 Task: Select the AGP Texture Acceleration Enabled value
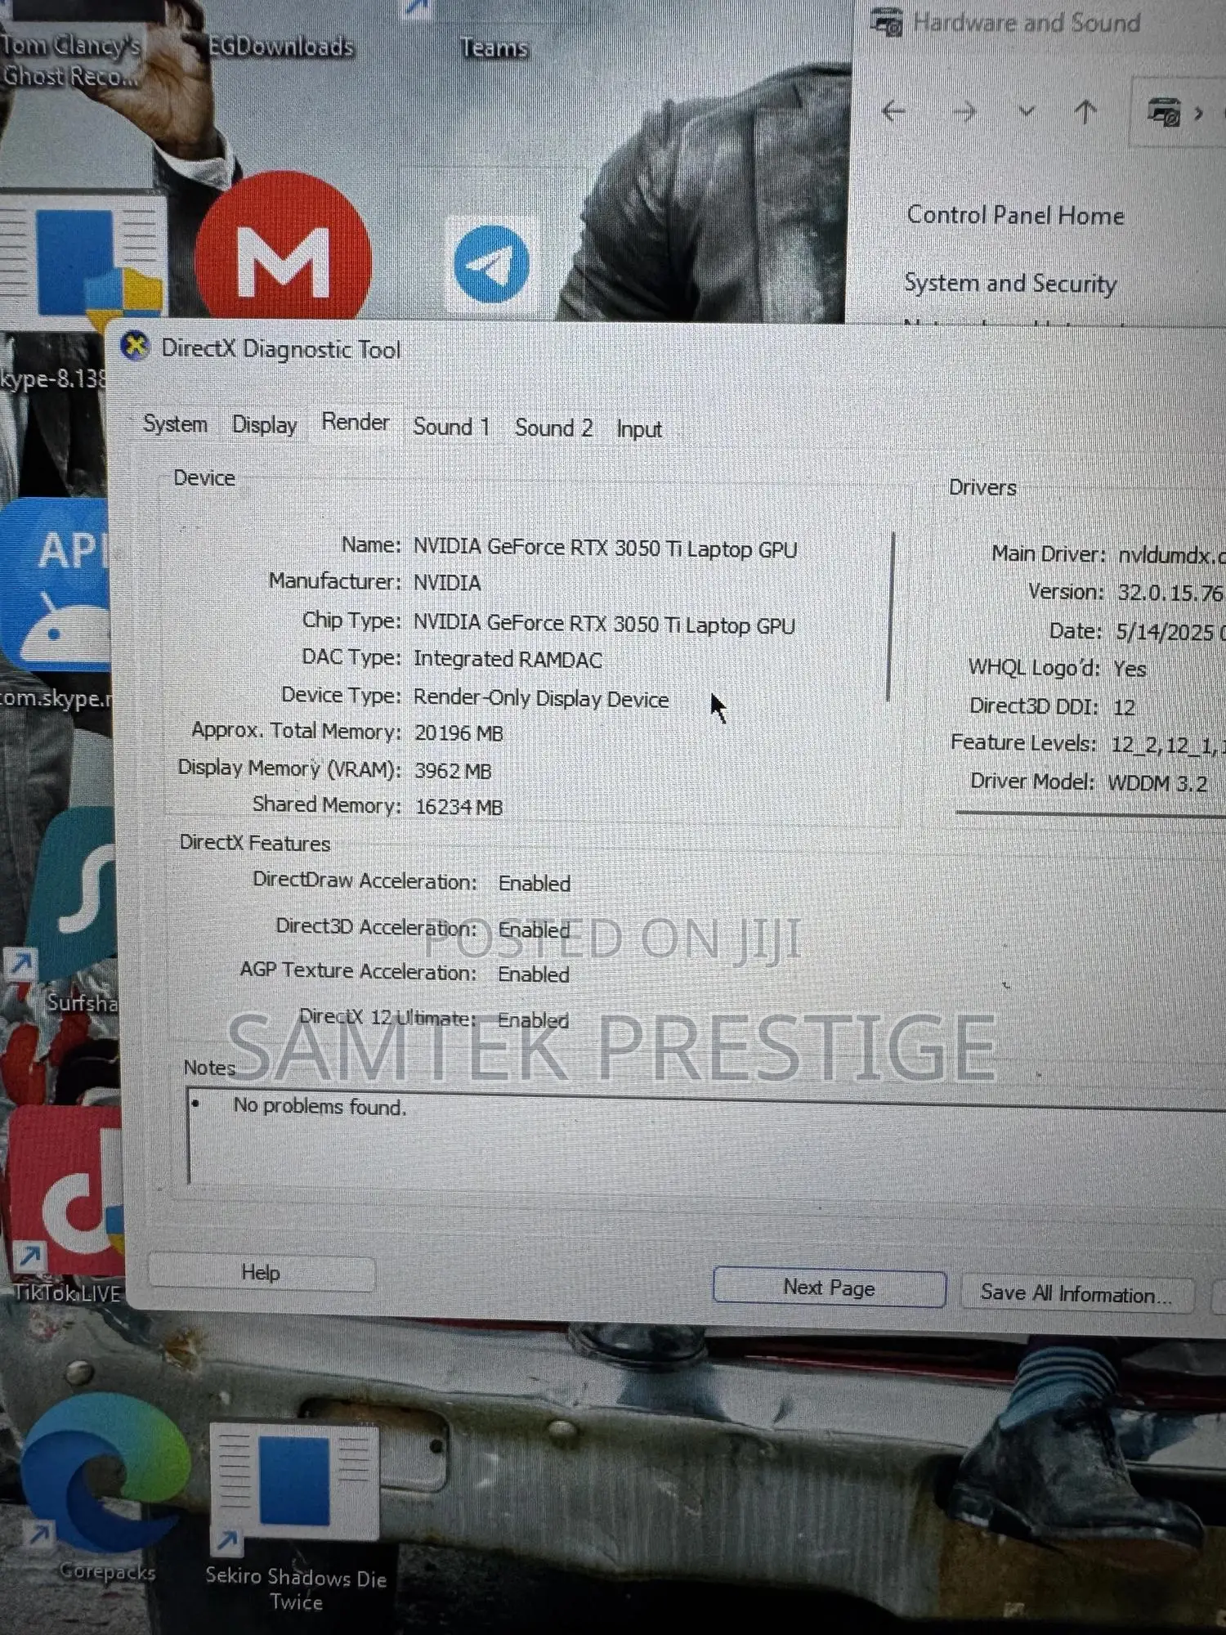point(534,974)
